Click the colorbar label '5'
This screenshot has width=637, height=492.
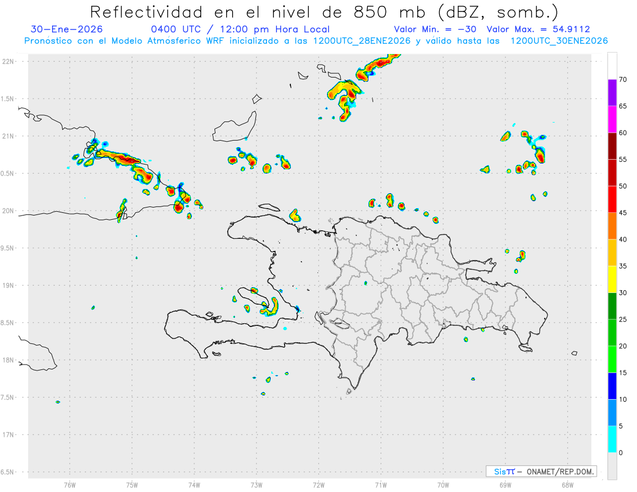[621, 426]
